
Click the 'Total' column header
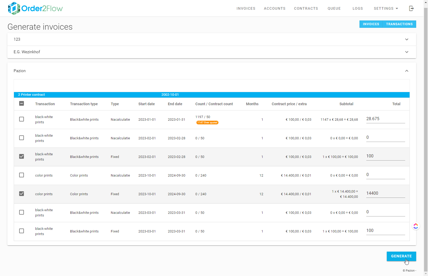click(396, 104)
